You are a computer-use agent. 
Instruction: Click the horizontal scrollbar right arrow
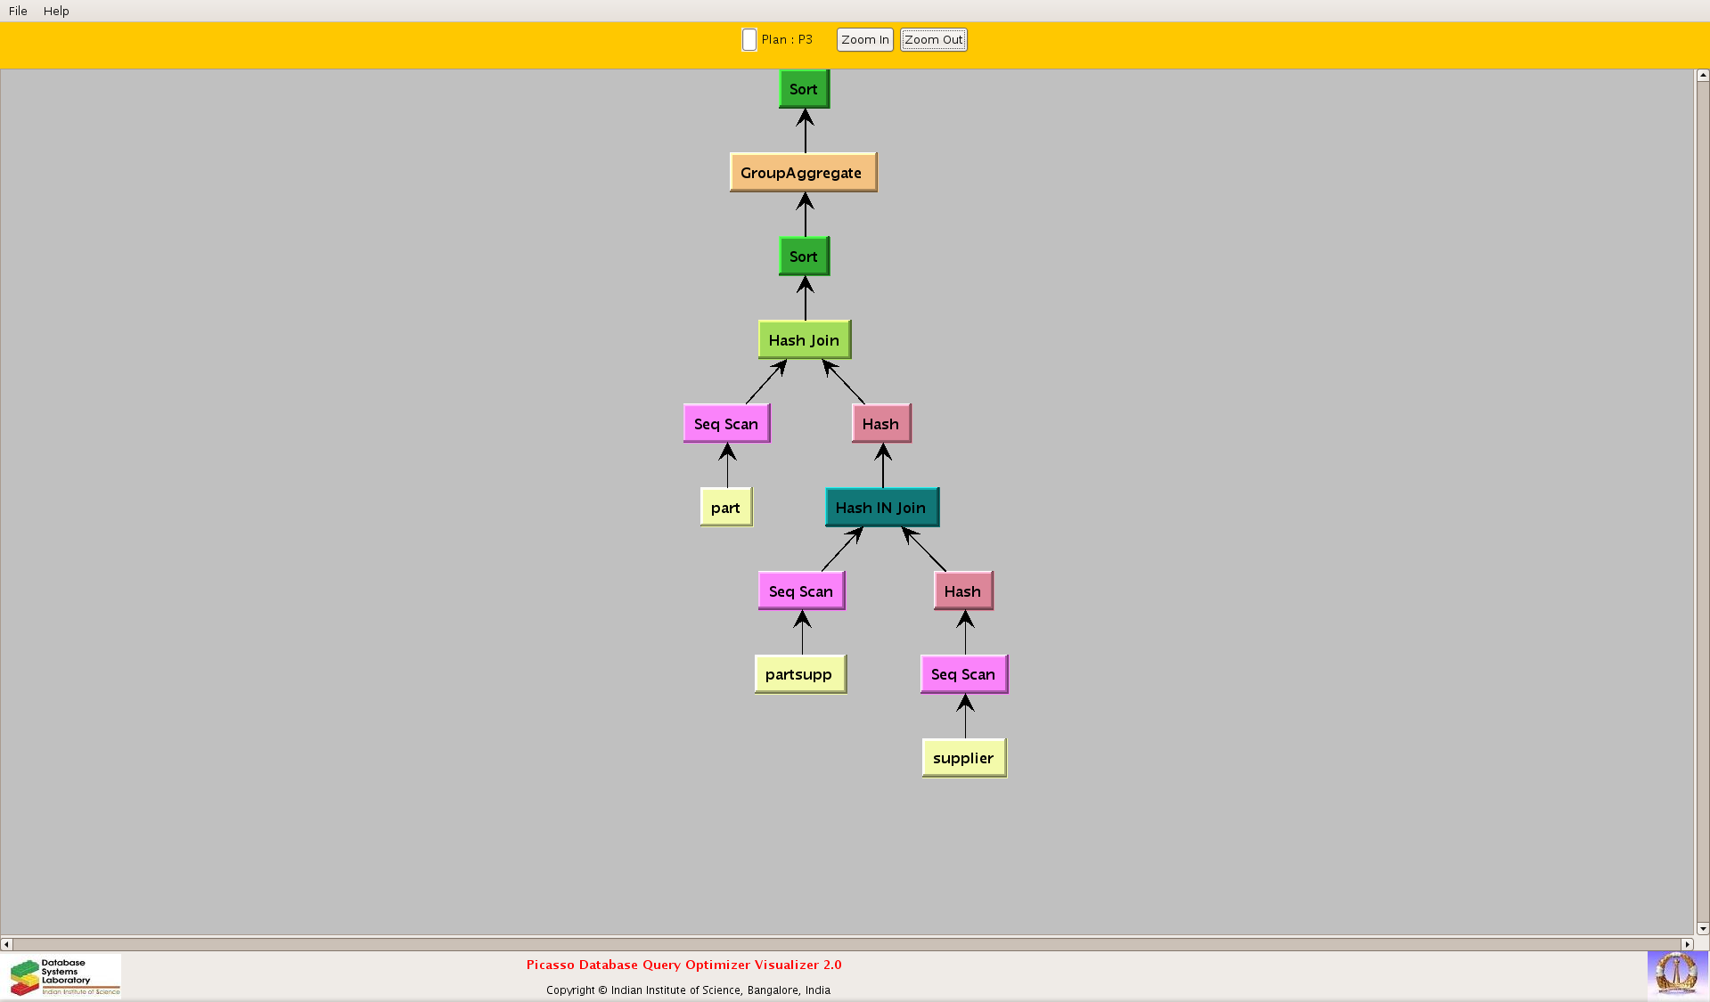pos(1686,944)
